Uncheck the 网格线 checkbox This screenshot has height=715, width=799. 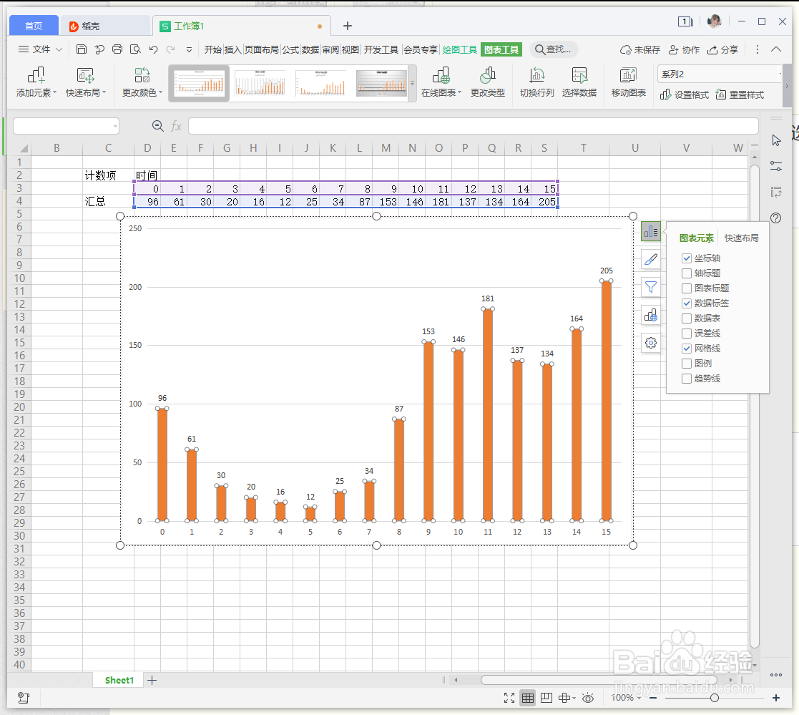687,349
